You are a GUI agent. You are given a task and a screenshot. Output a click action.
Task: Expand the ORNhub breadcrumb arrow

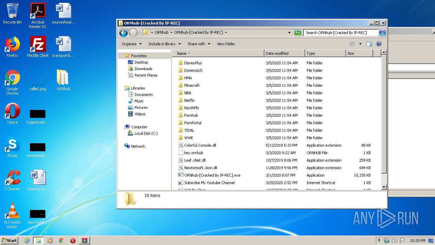pos(171,33)
